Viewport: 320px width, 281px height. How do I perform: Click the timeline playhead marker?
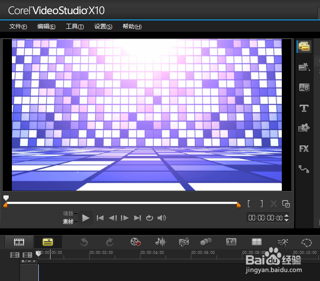(38, 253)
